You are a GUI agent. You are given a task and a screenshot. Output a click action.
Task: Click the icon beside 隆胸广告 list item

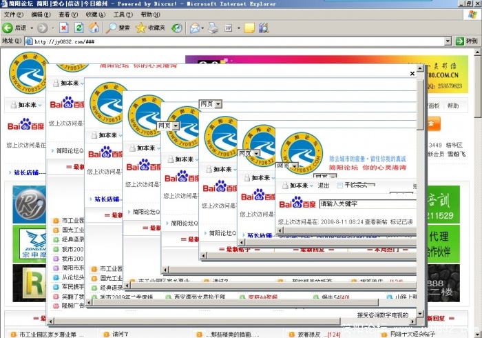tap(56, 306)
